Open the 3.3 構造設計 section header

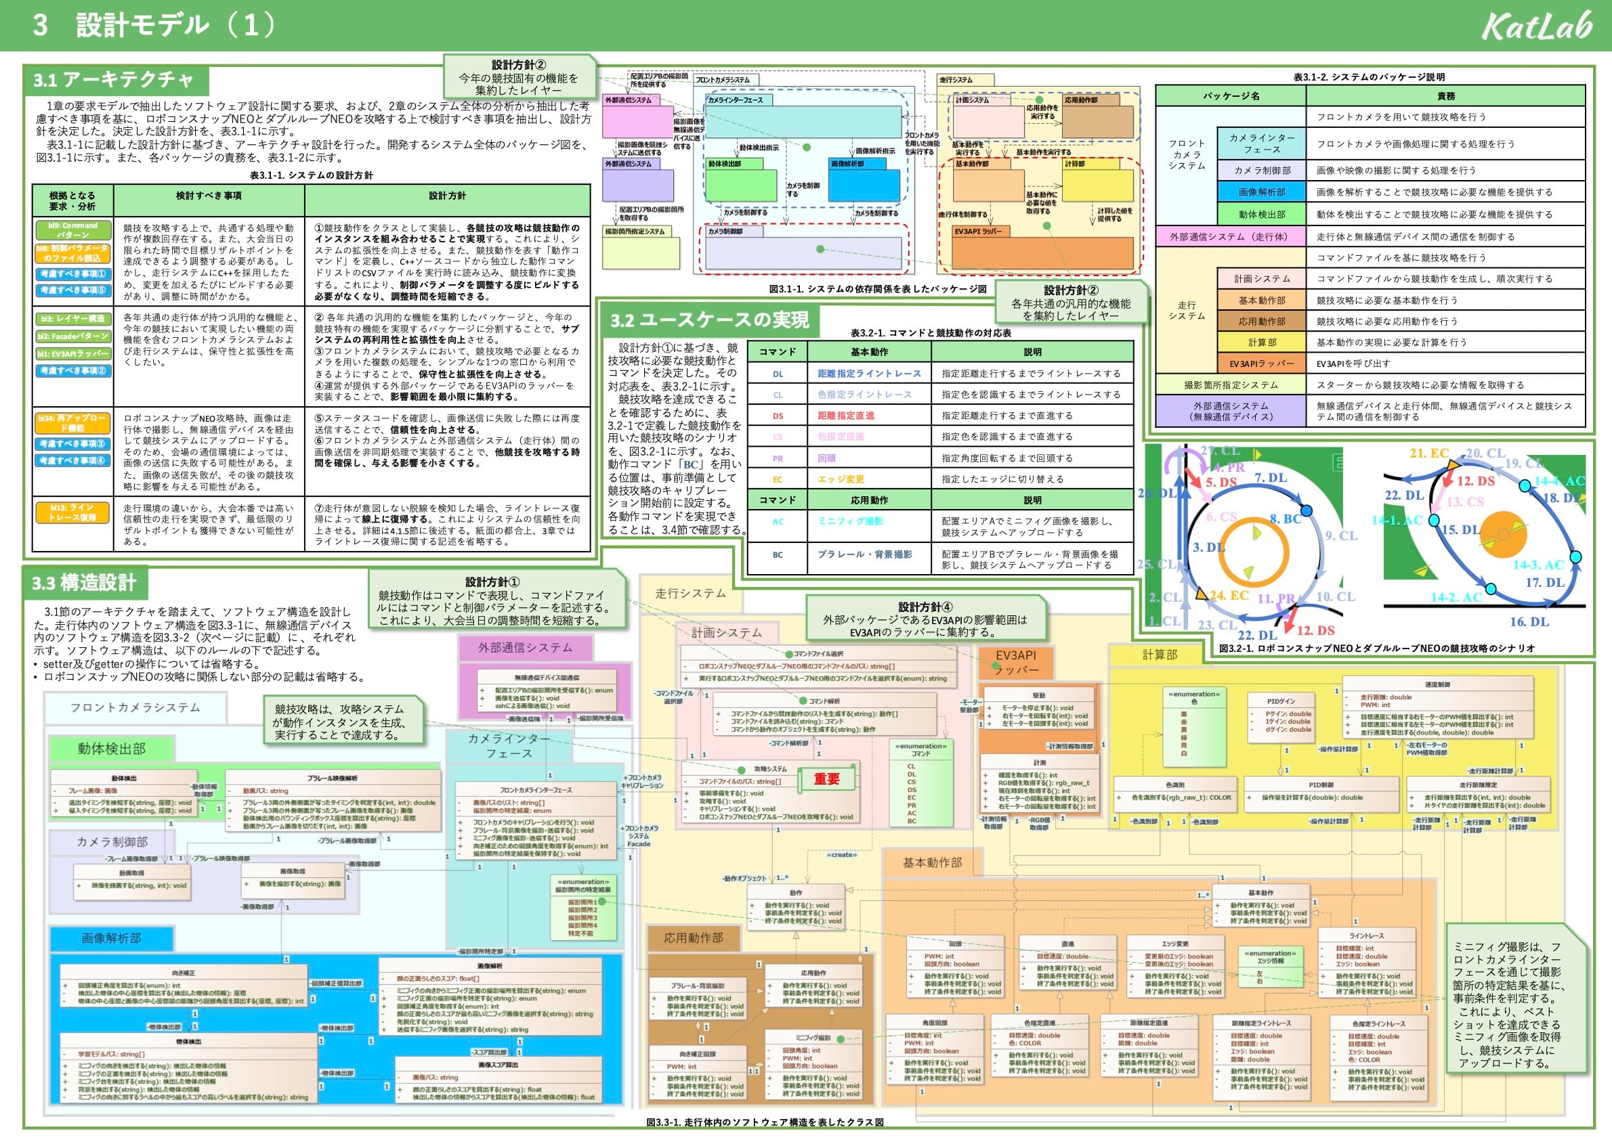84,584
